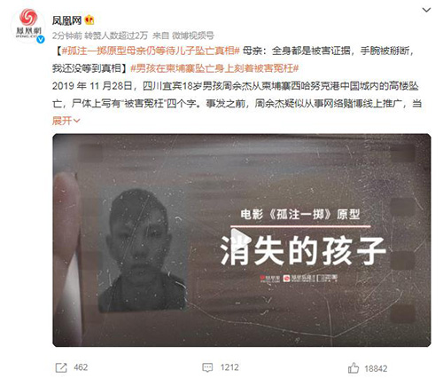Screen dimensions: 443x378
Task: Open the 凤凰网 account name link
Action: click(66, 20)
